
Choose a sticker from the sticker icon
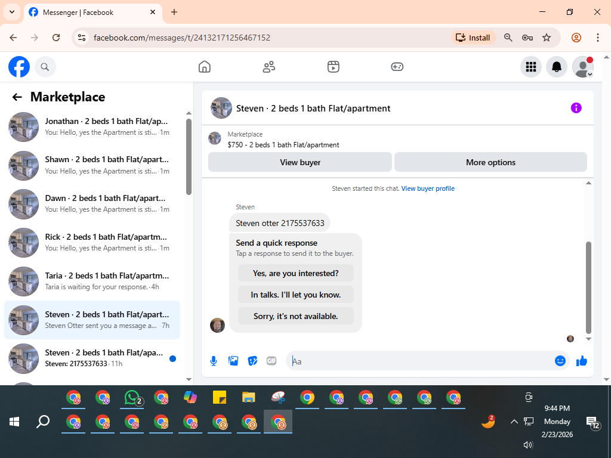252,361
